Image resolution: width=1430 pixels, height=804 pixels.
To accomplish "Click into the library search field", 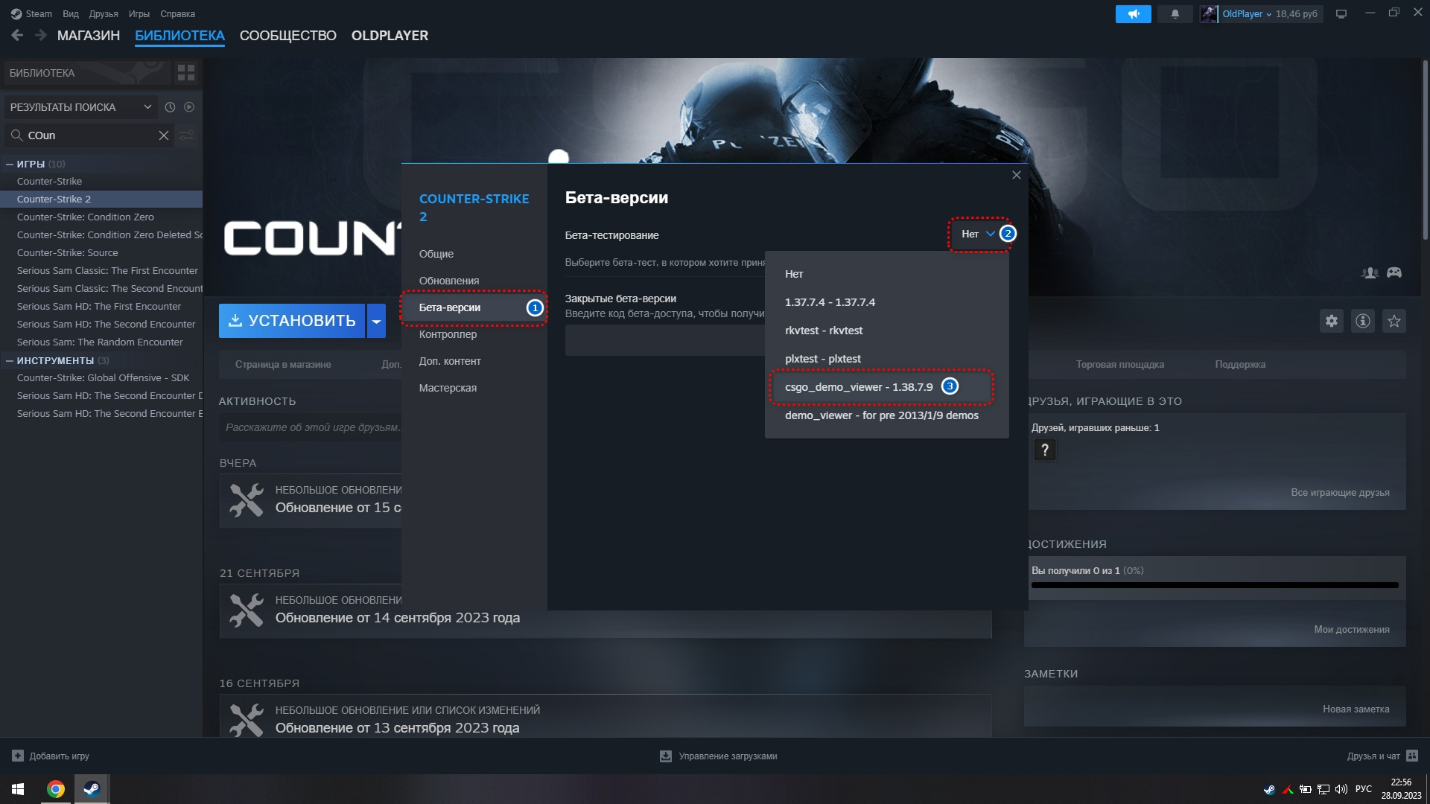I will click(89, 135).
